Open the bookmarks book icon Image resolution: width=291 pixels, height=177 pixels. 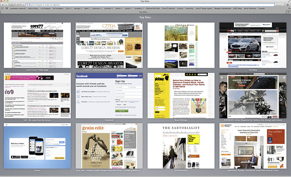coord(3,8)
